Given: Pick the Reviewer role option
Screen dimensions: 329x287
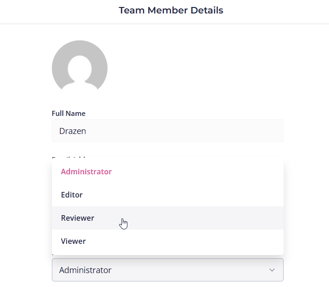Looking at the screenshot, I should pos(77,218).
